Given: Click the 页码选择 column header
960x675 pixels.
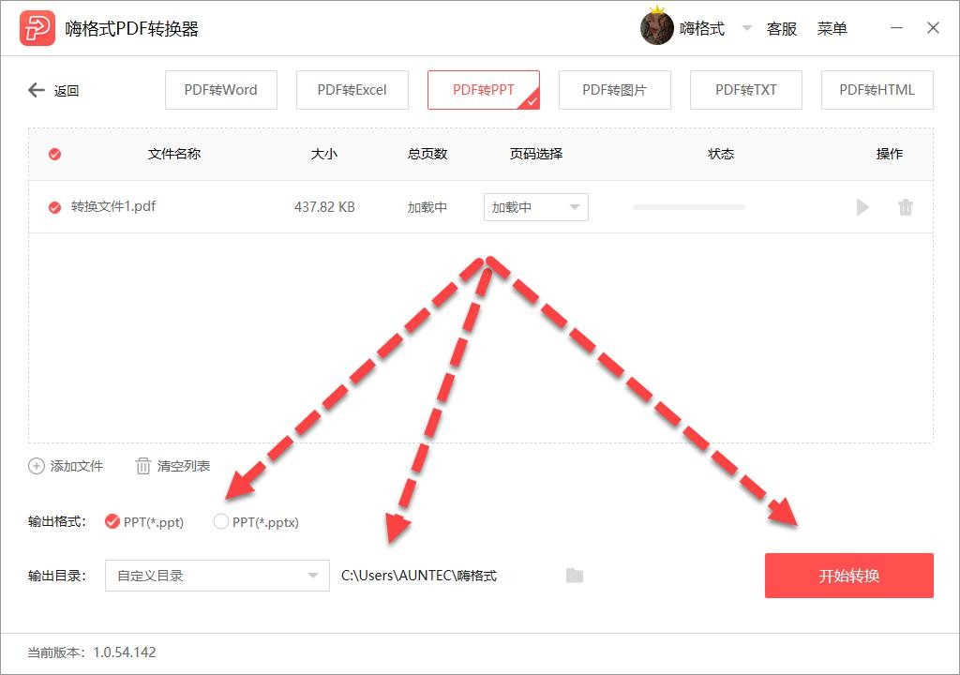Looking at the screenshot, I should (x=536, y=154).
